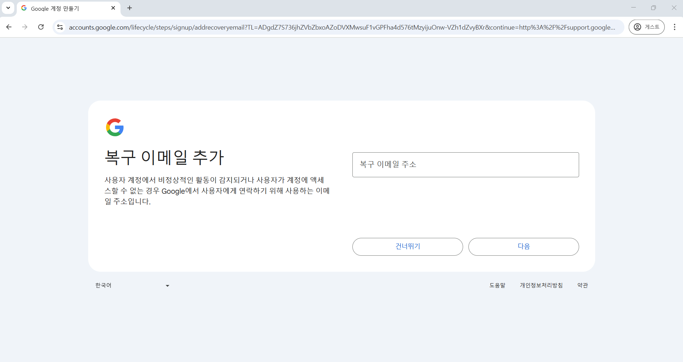Screen dimensions: 683x362
Task: Open the 약관 terms link
Action: point(583,285)
